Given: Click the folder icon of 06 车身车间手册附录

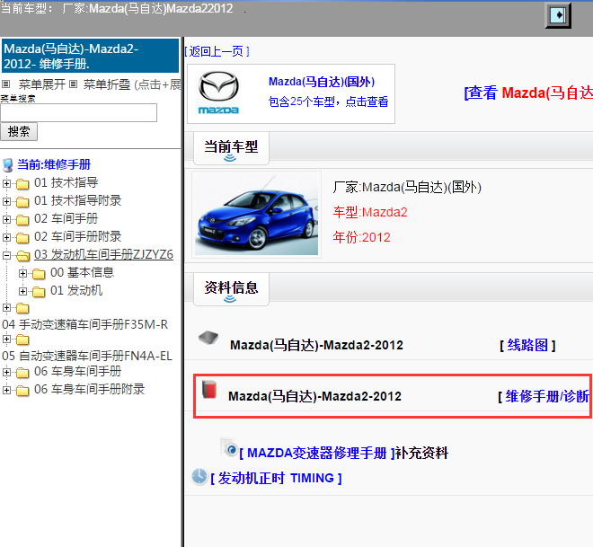Looking at the screenshot, I should click(x=22, y=390).
